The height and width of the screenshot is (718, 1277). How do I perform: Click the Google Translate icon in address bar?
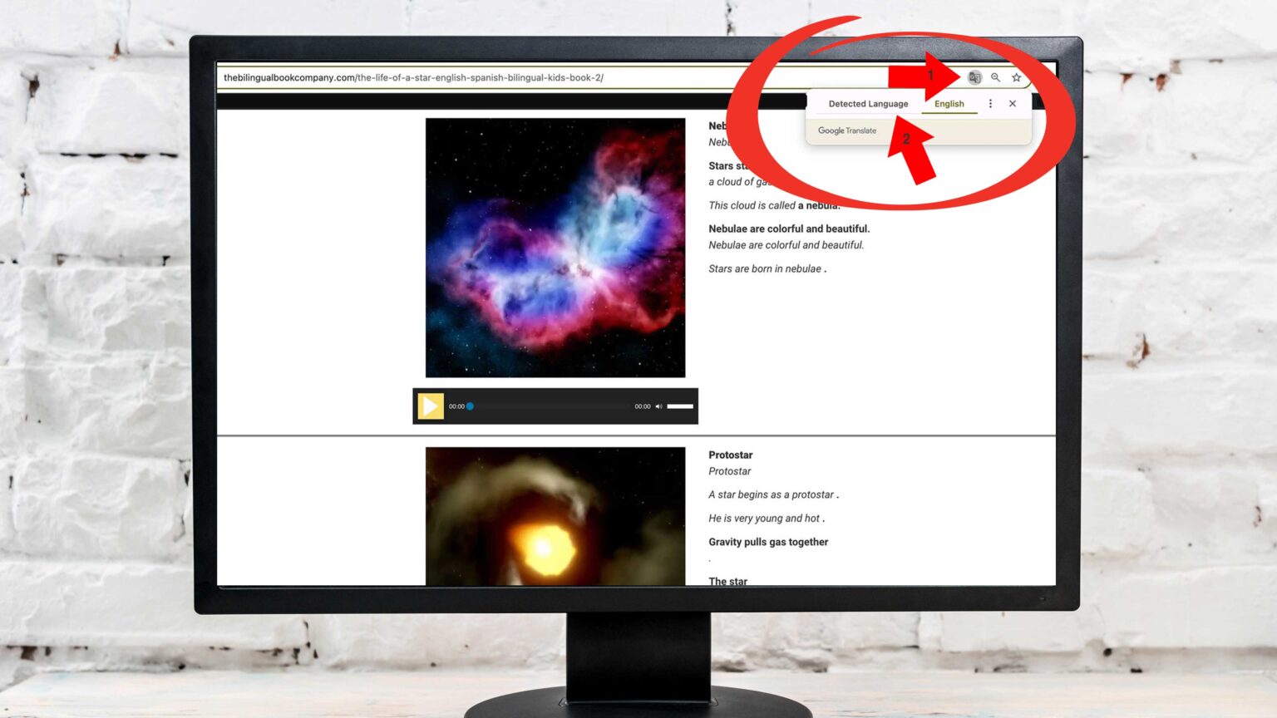[974, 77]
